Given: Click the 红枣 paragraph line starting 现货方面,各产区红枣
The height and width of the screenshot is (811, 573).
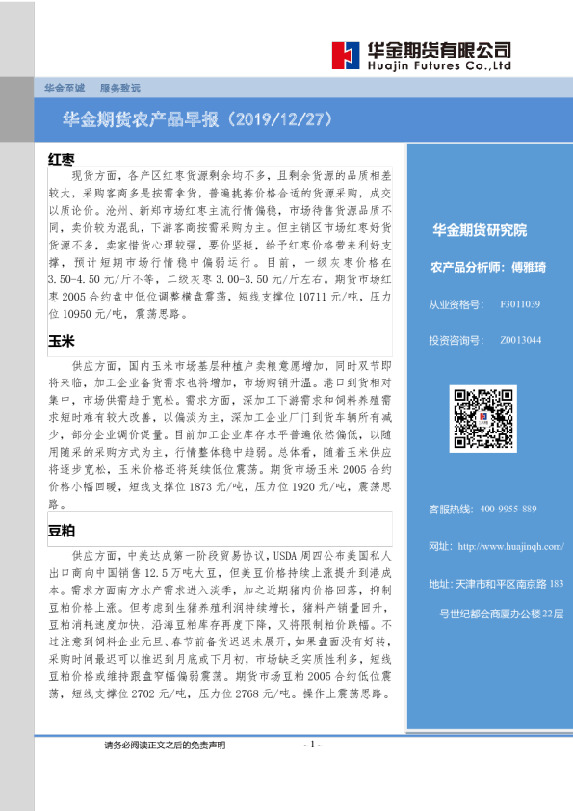Looking at the screenshot, I should pos(231,176).
